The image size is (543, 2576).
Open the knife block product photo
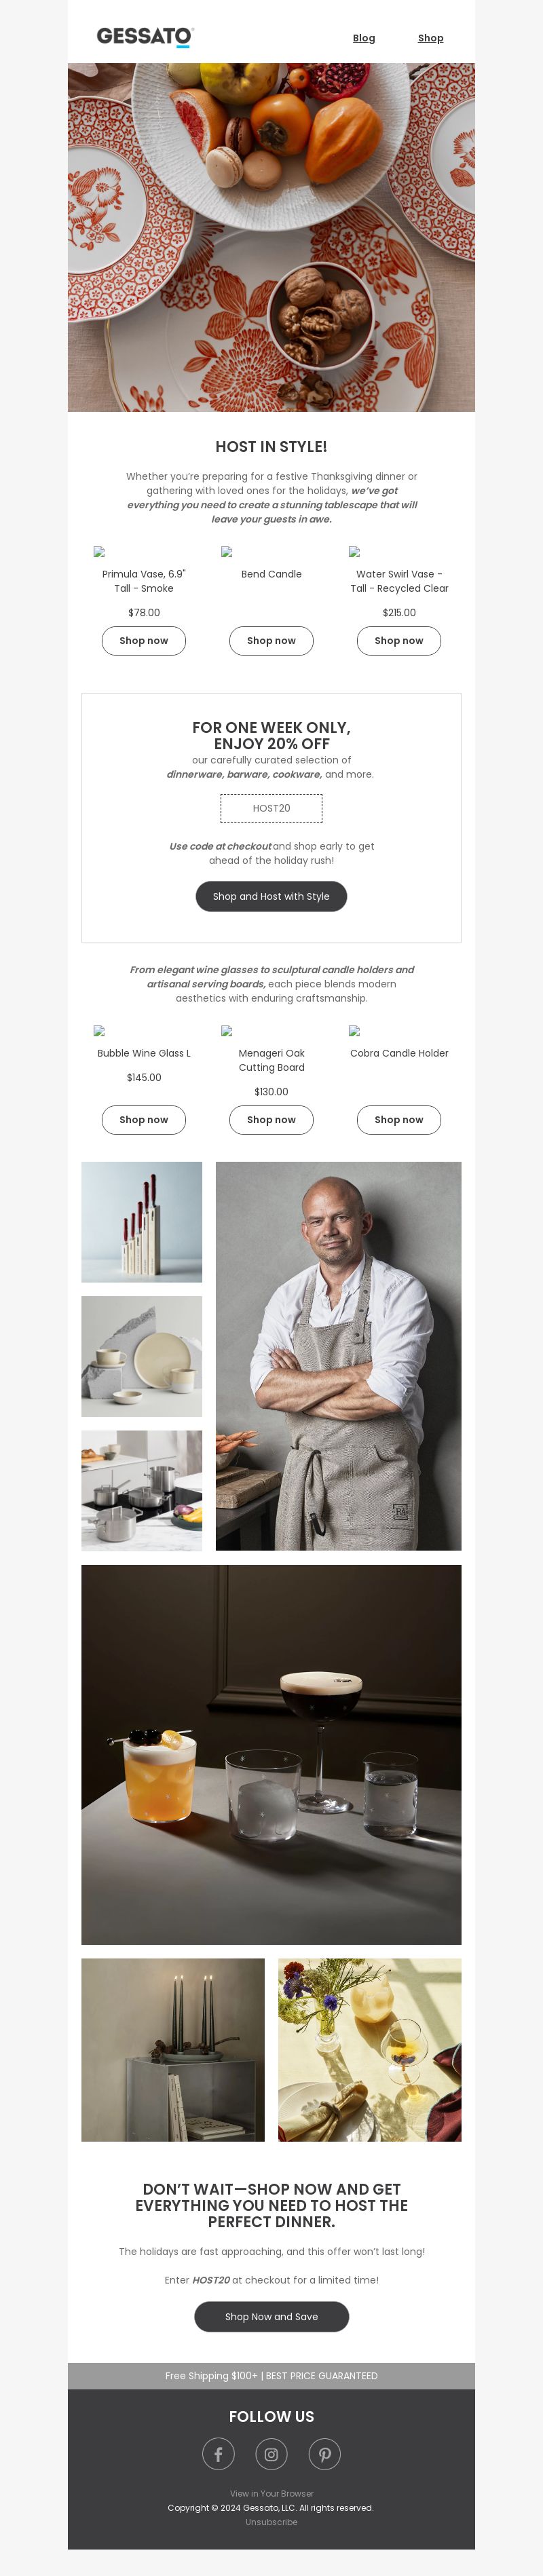pyautogui.click(x=141, y=1222)
